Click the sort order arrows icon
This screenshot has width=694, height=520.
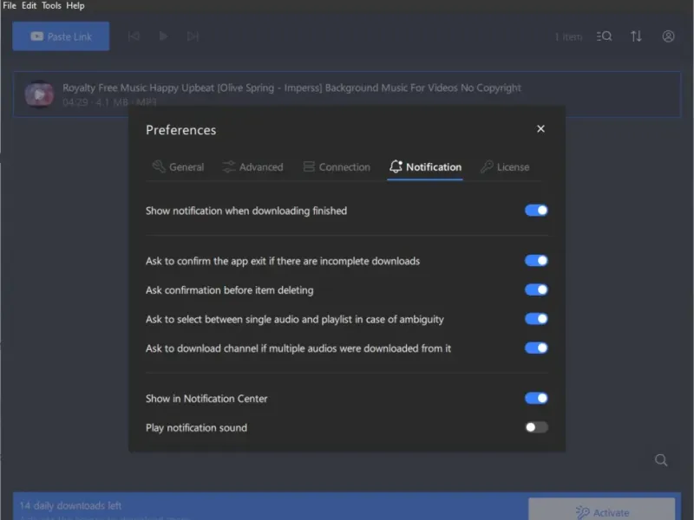coord(636,36)
